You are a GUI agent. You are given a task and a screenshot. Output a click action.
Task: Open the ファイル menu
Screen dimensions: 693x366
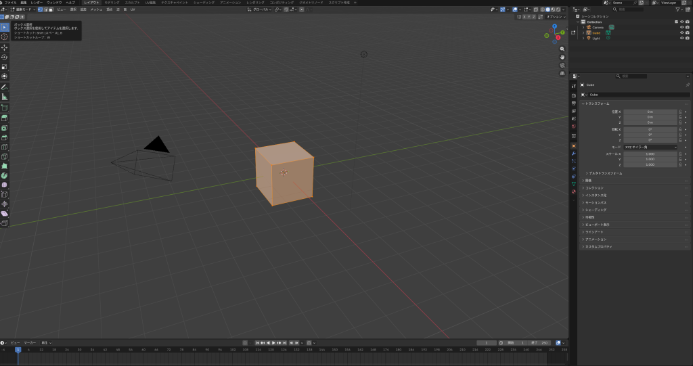pos(11,3)
